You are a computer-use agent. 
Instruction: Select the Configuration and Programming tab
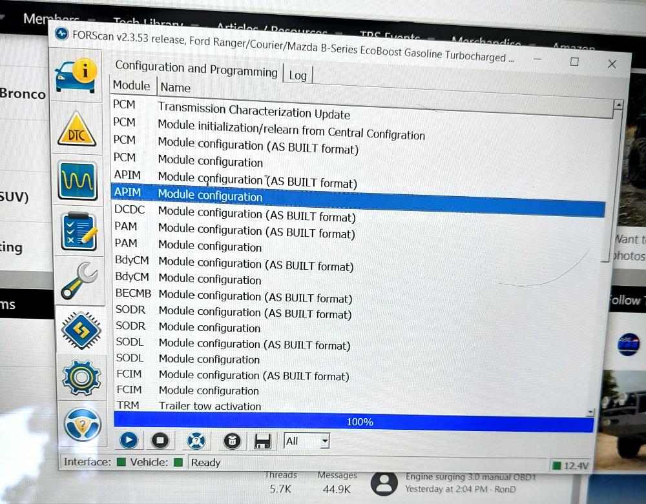point(196,68)
